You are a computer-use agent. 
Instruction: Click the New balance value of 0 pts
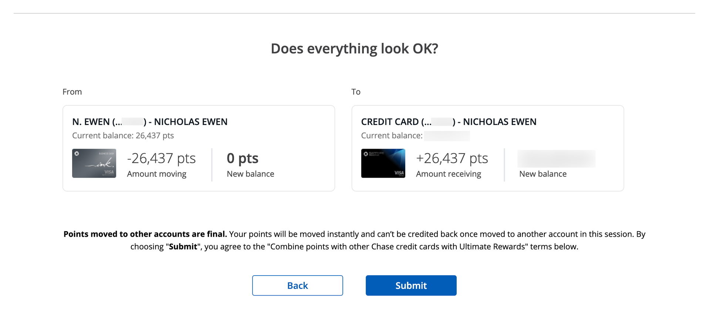click(243, 158)
